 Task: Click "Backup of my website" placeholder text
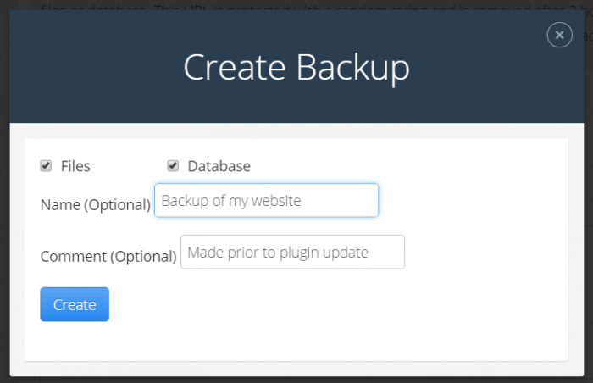231,201
